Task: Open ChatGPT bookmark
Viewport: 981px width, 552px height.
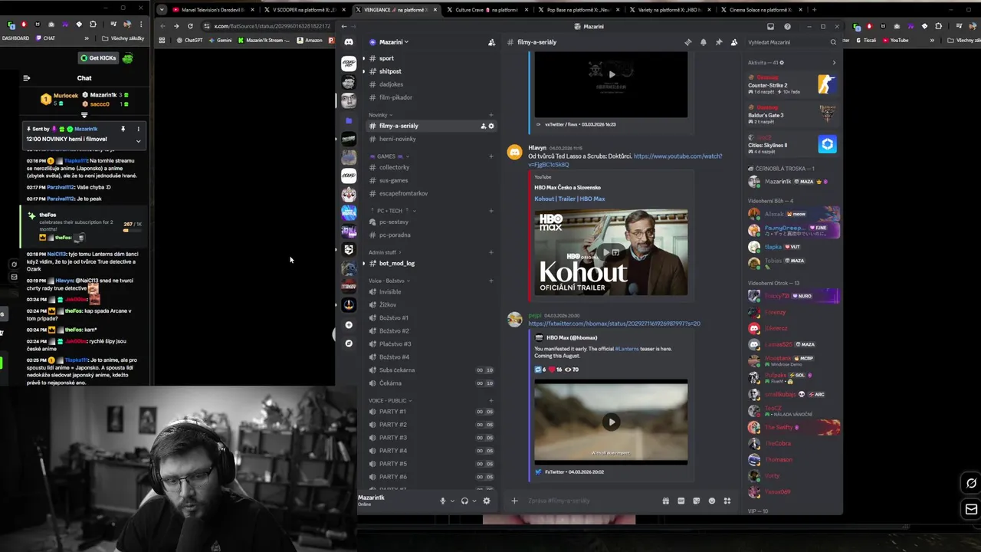Action: (189, 40)
